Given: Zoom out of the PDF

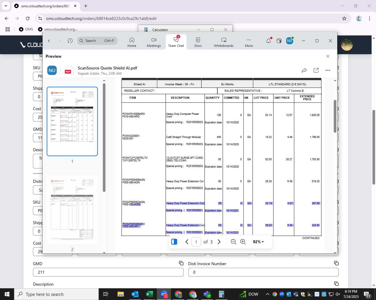Looking at the screenshot, I should (234, 242).
